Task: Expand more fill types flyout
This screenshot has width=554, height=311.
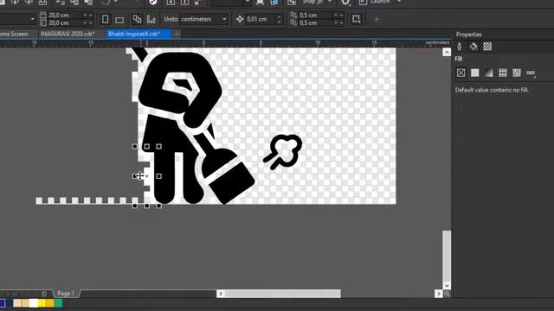Action: pyautogui.click(x=531, y=73)
